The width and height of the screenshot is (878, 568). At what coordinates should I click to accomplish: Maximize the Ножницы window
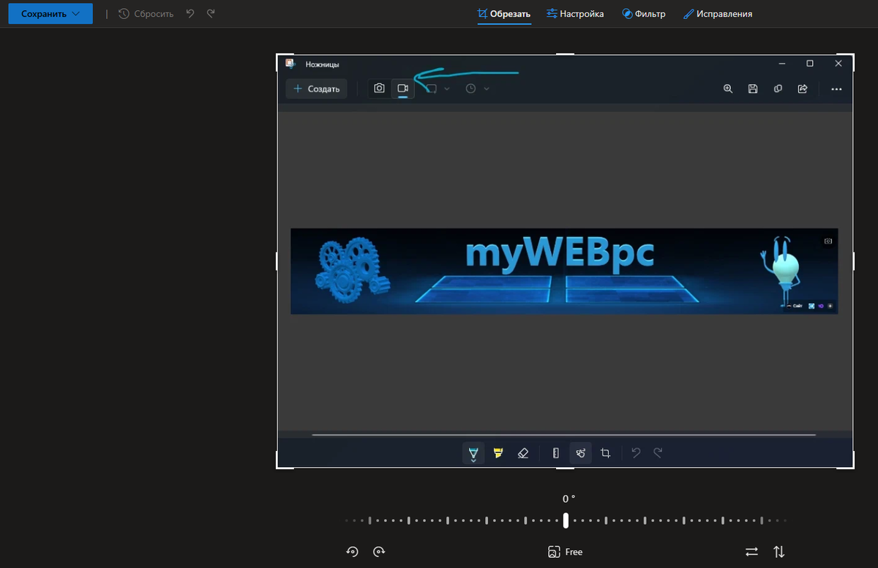click(810, 64)
